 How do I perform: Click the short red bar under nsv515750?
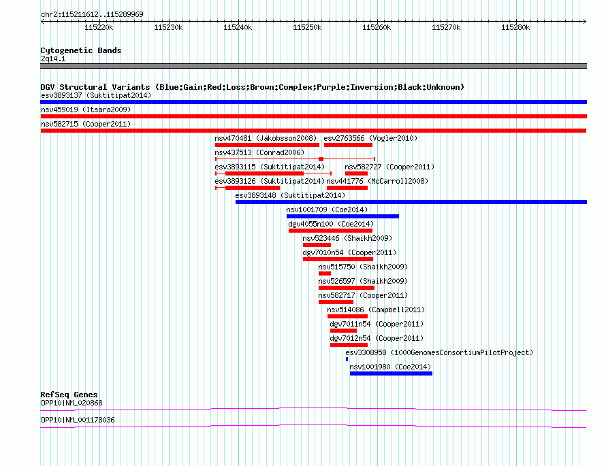(x=325, y=273)
